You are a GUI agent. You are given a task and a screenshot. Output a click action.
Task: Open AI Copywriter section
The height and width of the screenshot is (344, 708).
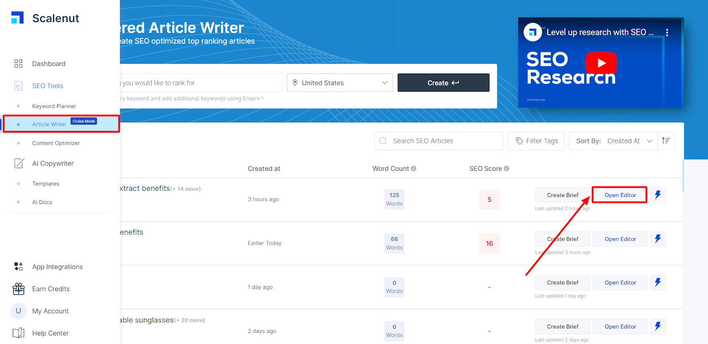(53, 163)
